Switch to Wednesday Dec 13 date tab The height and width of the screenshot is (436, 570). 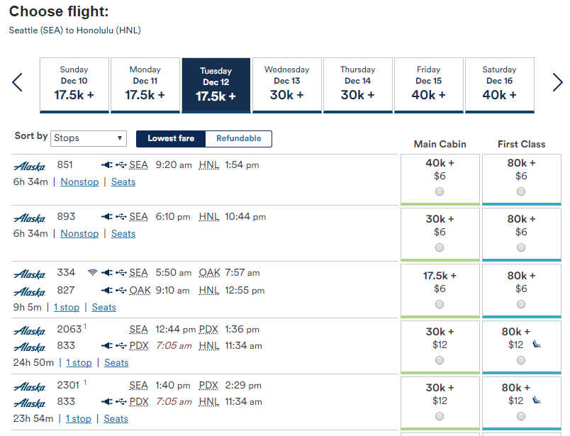pos(286,85)
